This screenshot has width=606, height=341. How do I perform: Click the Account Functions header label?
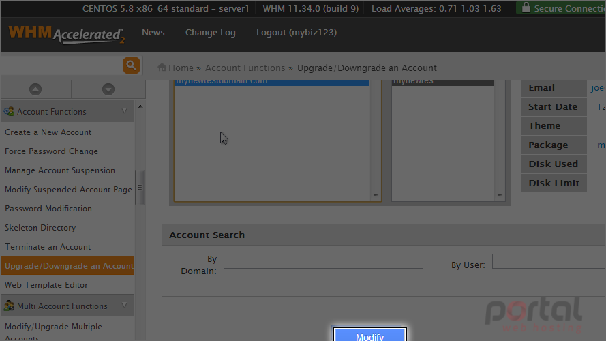[x=51, y=112]
